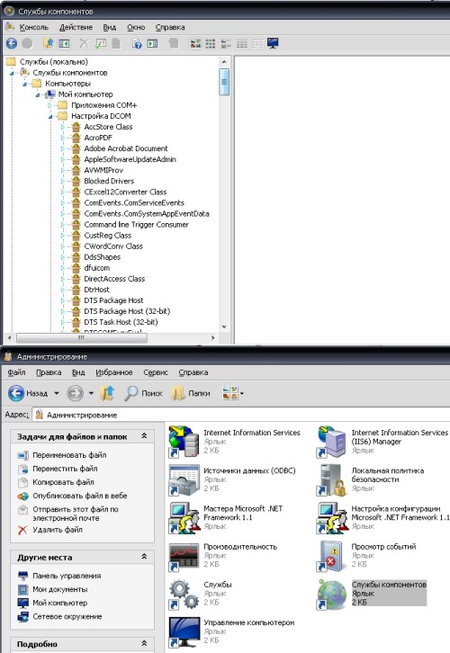Viewport: 450px width, 653px height.
Task: Click the tree scrollbar down arrow
Action: click(224, 326)
